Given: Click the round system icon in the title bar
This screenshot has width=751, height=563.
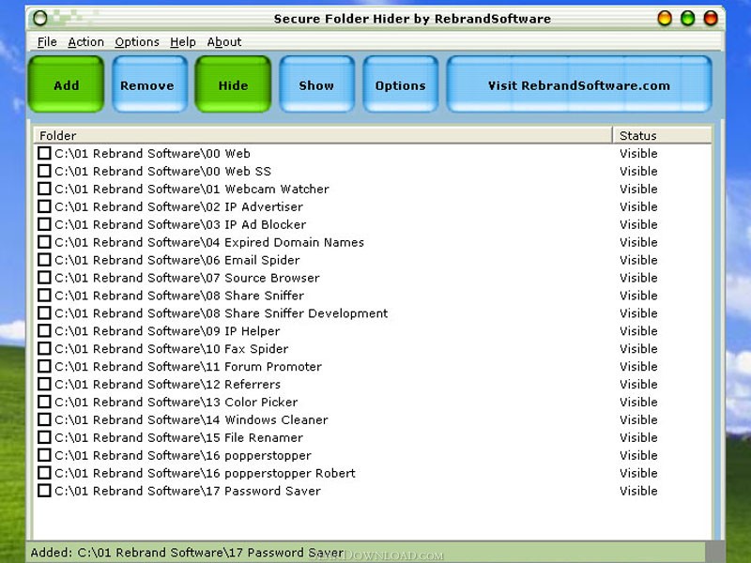Looking at the screenshot, I should click(40, 18).
